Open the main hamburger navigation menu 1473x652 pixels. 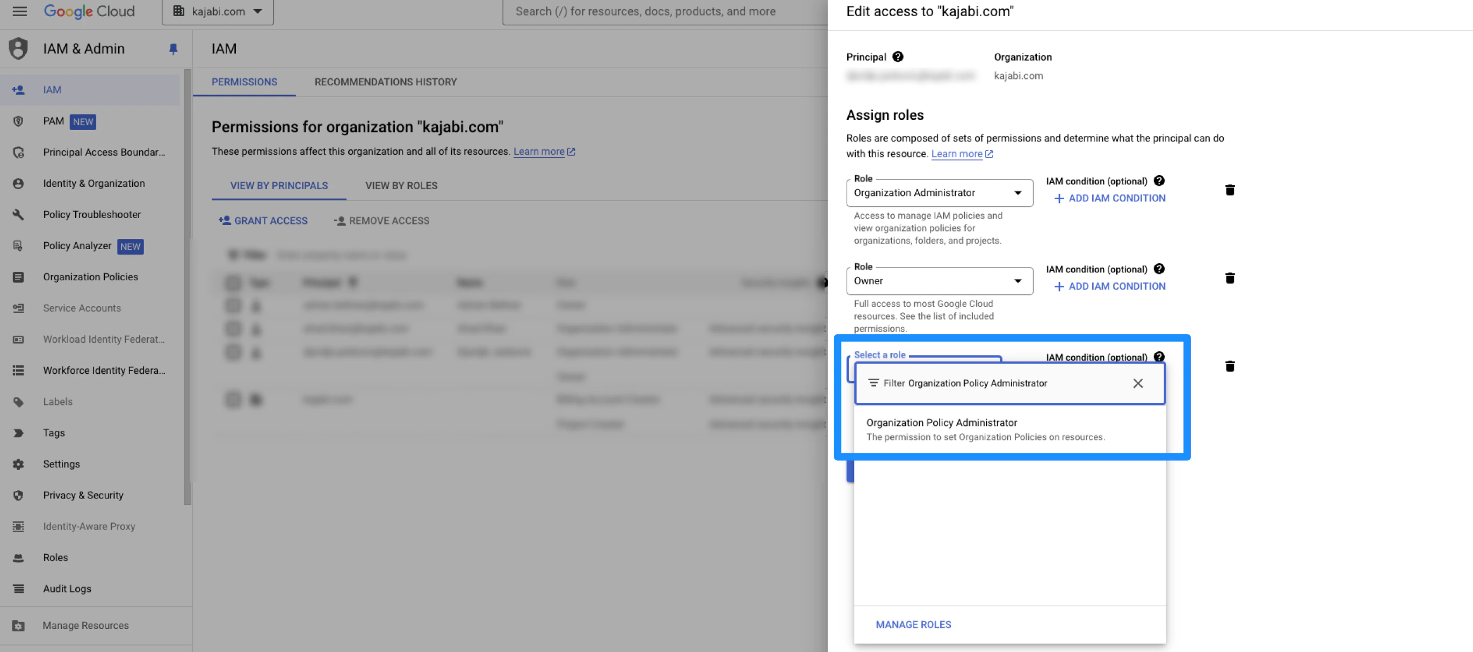(x=19, y=11)
